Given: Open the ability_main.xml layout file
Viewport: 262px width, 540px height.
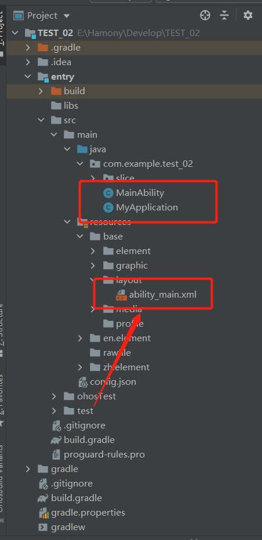Looking at the screenshot, I should [x=157, y=295].
